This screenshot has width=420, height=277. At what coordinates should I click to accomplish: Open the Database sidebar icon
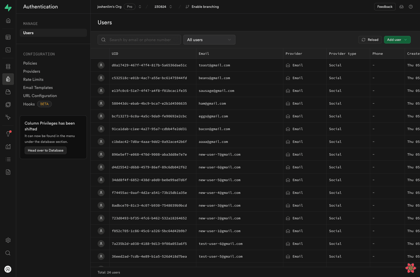(x=8, y=66)
